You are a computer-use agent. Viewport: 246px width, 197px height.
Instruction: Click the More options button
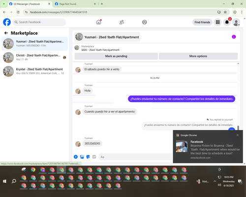pyautogui.click(x=198, y=56)
